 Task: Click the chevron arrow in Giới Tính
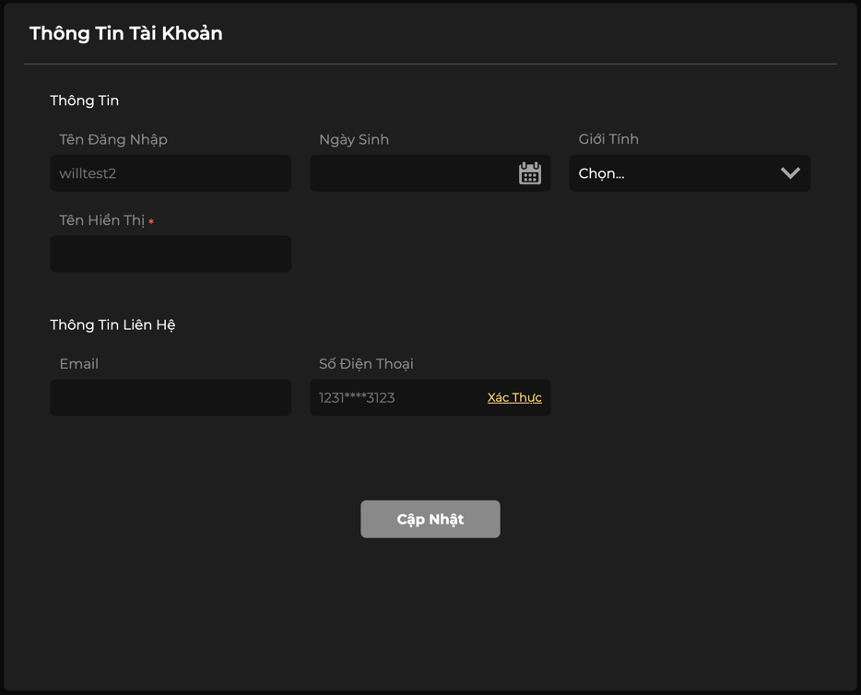coord(790,173)
